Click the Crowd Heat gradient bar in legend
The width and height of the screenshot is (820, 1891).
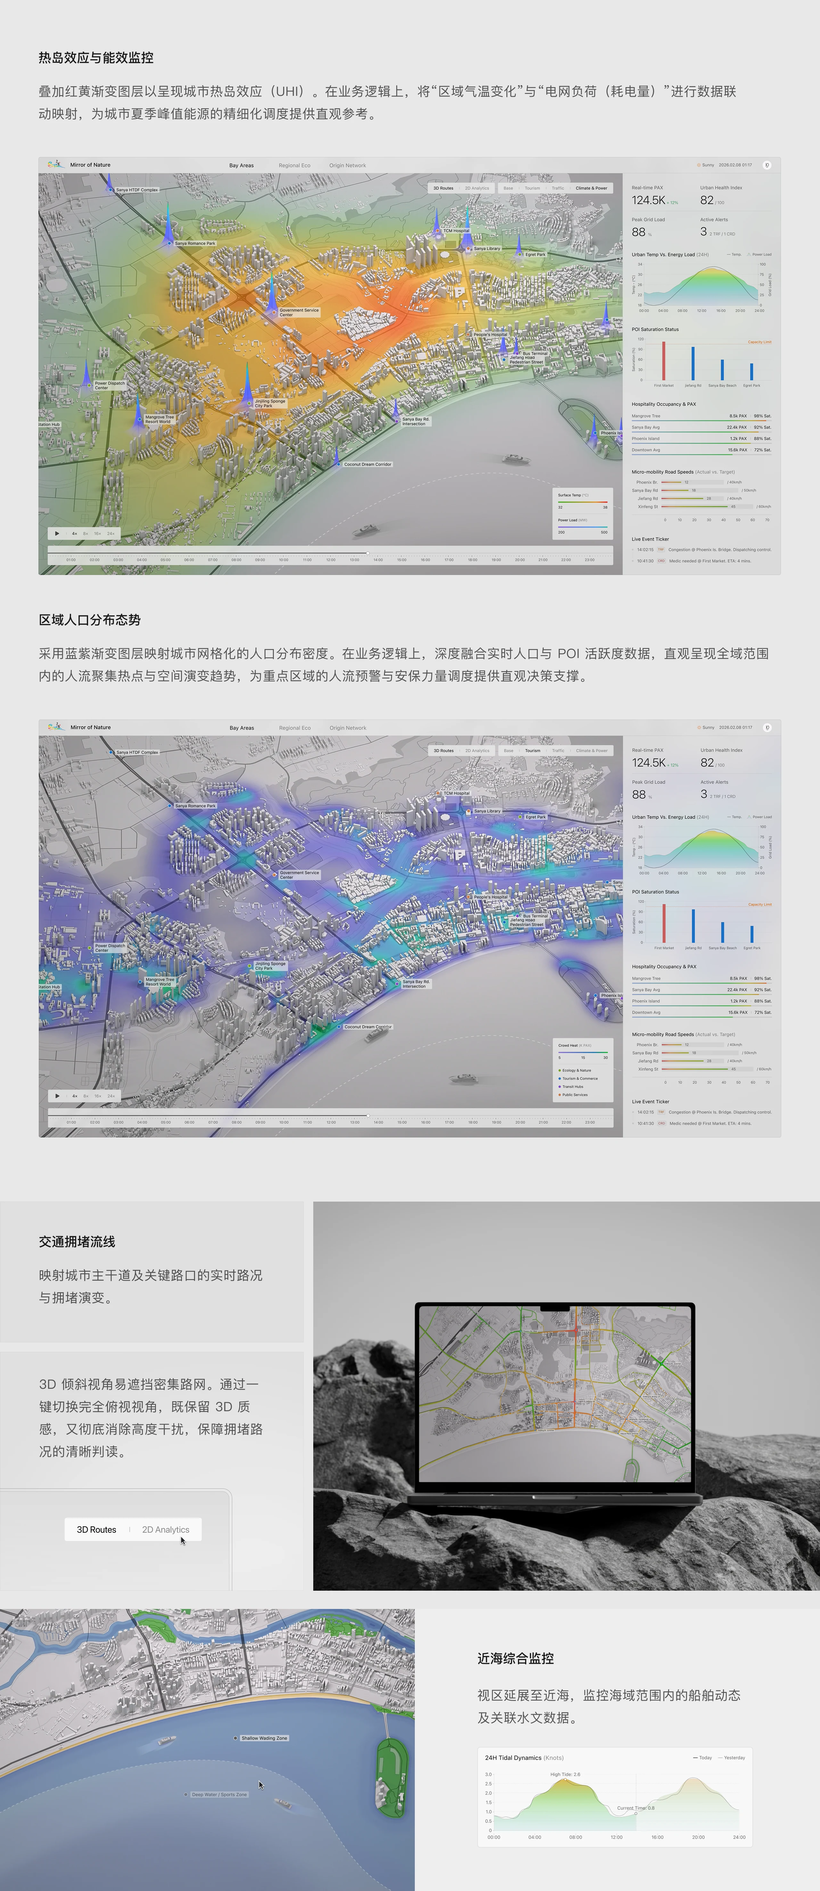coord(582,1052)
